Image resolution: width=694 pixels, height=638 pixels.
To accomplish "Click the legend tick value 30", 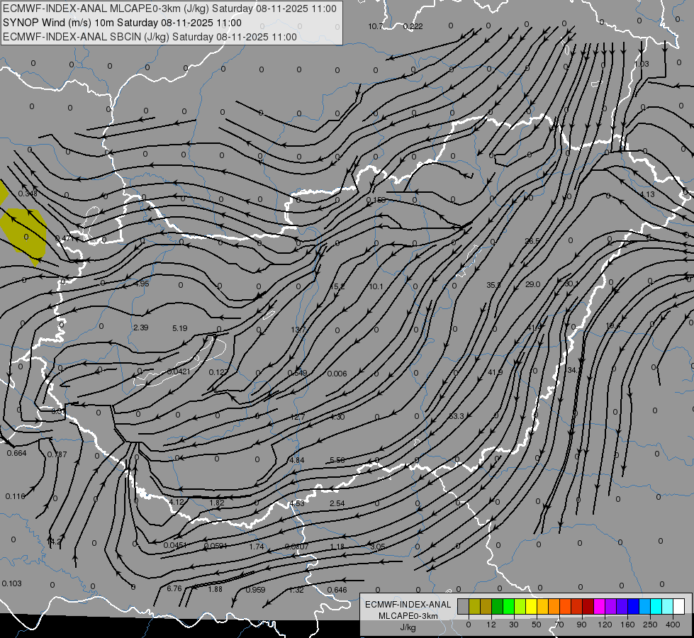I will [x=514, y=625].
